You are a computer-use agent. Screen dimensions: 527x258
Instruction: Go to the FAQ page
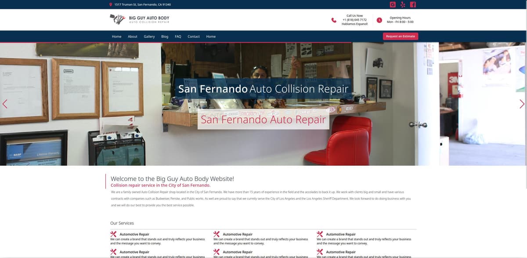click(178, 36)
